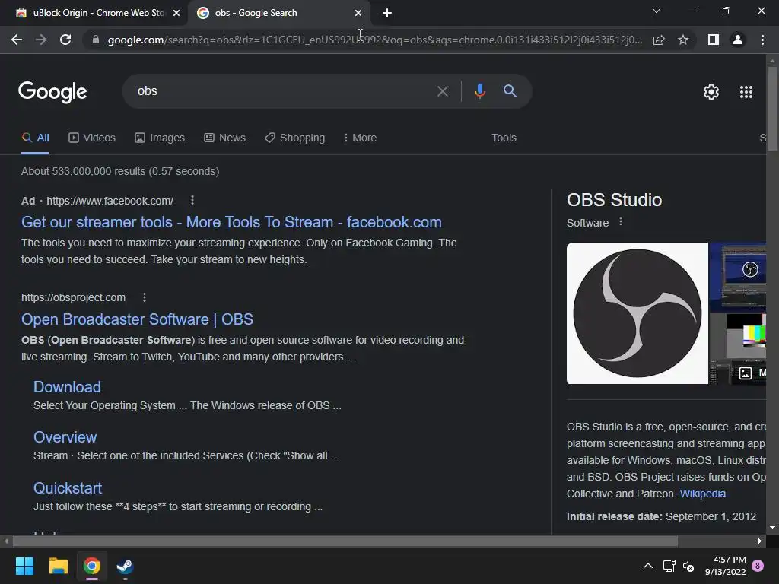
Task: Open File Explorer from taskbar
Action: click(x=58, y=566)
